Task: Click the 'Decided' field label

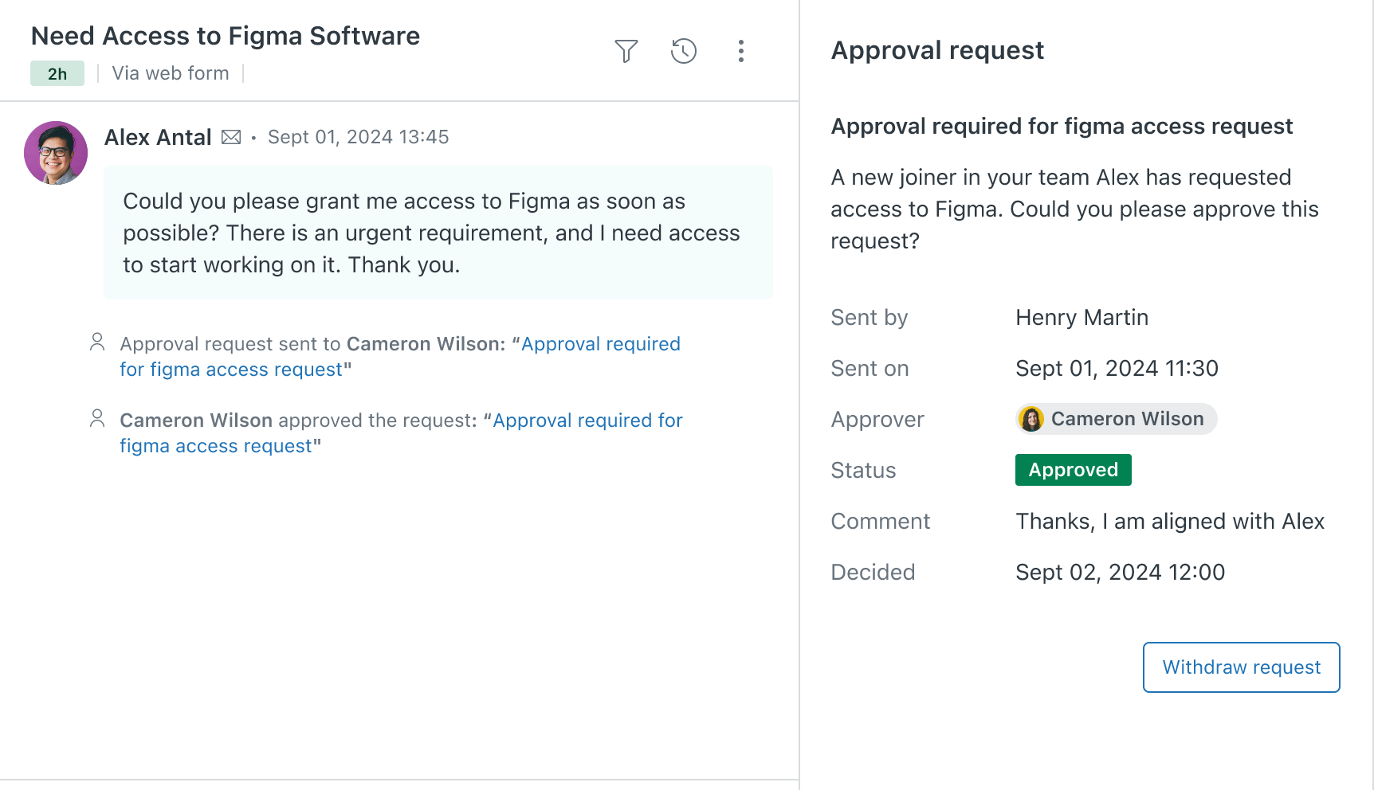Action: 873,572
